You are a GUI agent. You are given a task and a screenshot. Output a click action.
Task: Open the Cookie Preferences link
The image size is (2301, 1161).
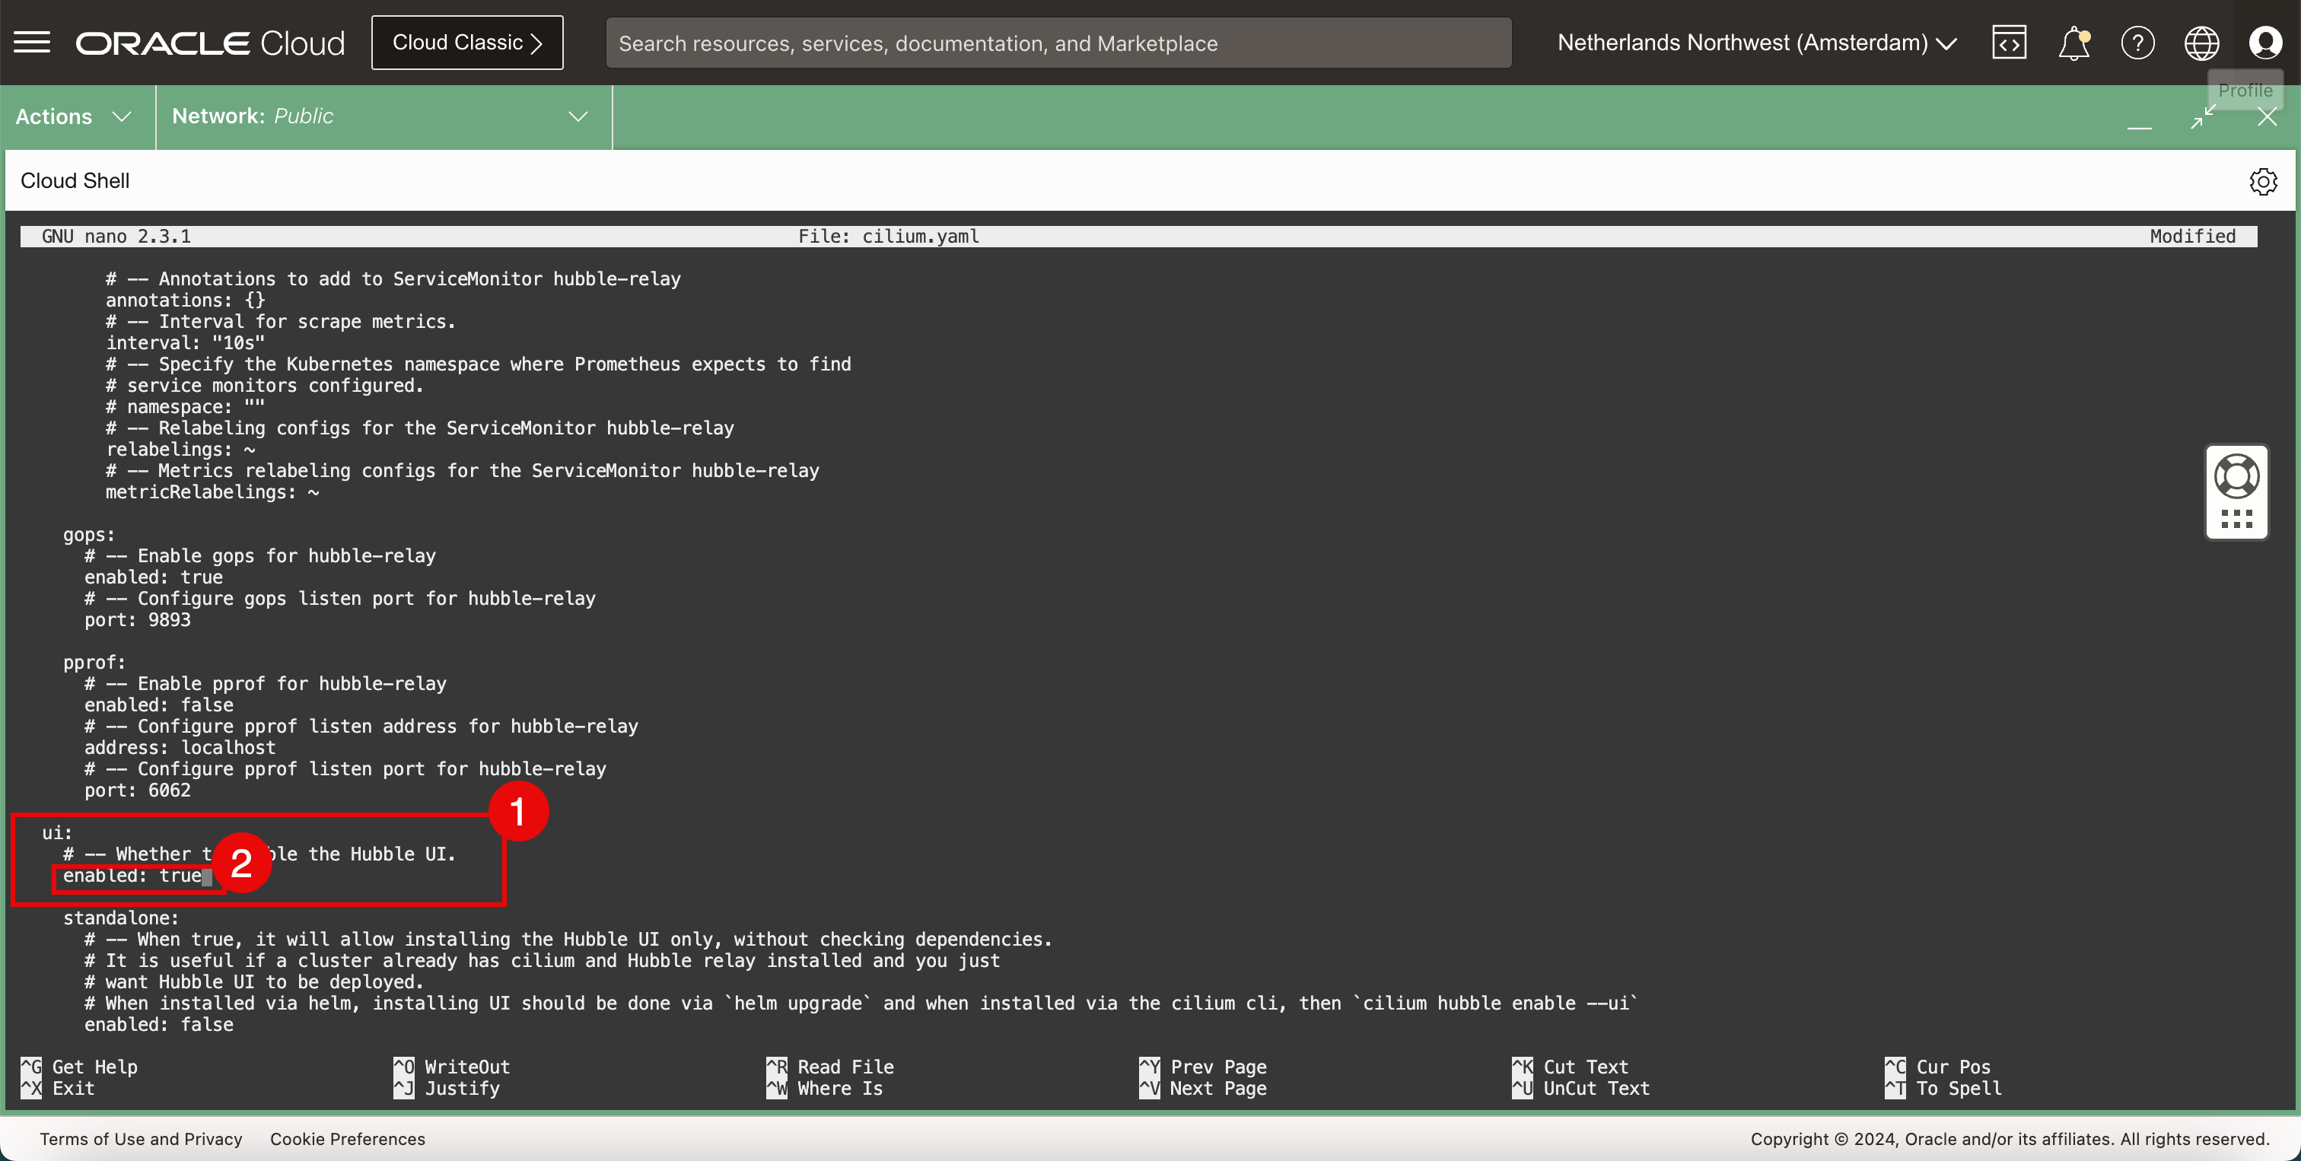348,1139
